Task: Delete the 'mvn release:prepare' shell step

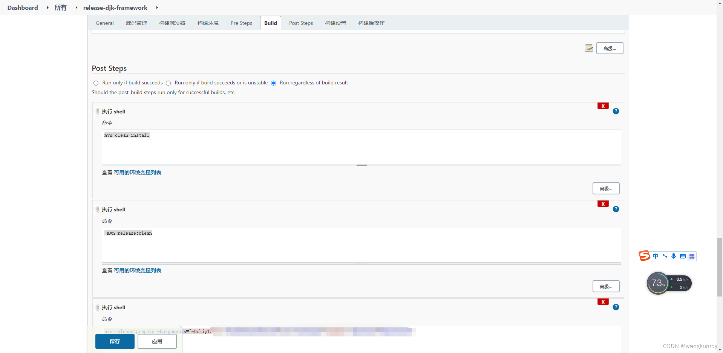Action: click(x=603, y=302)
